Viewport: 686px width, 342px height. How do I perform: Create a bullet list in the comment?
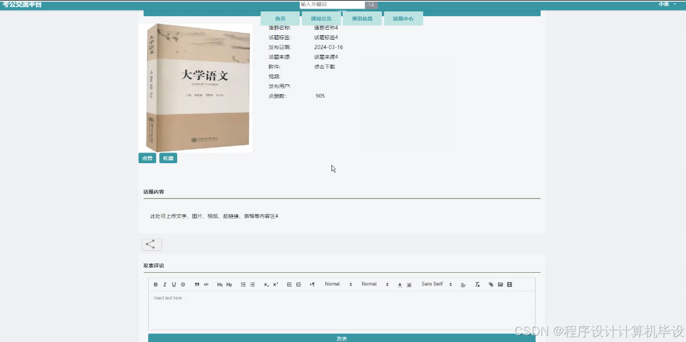coord(252,284)
